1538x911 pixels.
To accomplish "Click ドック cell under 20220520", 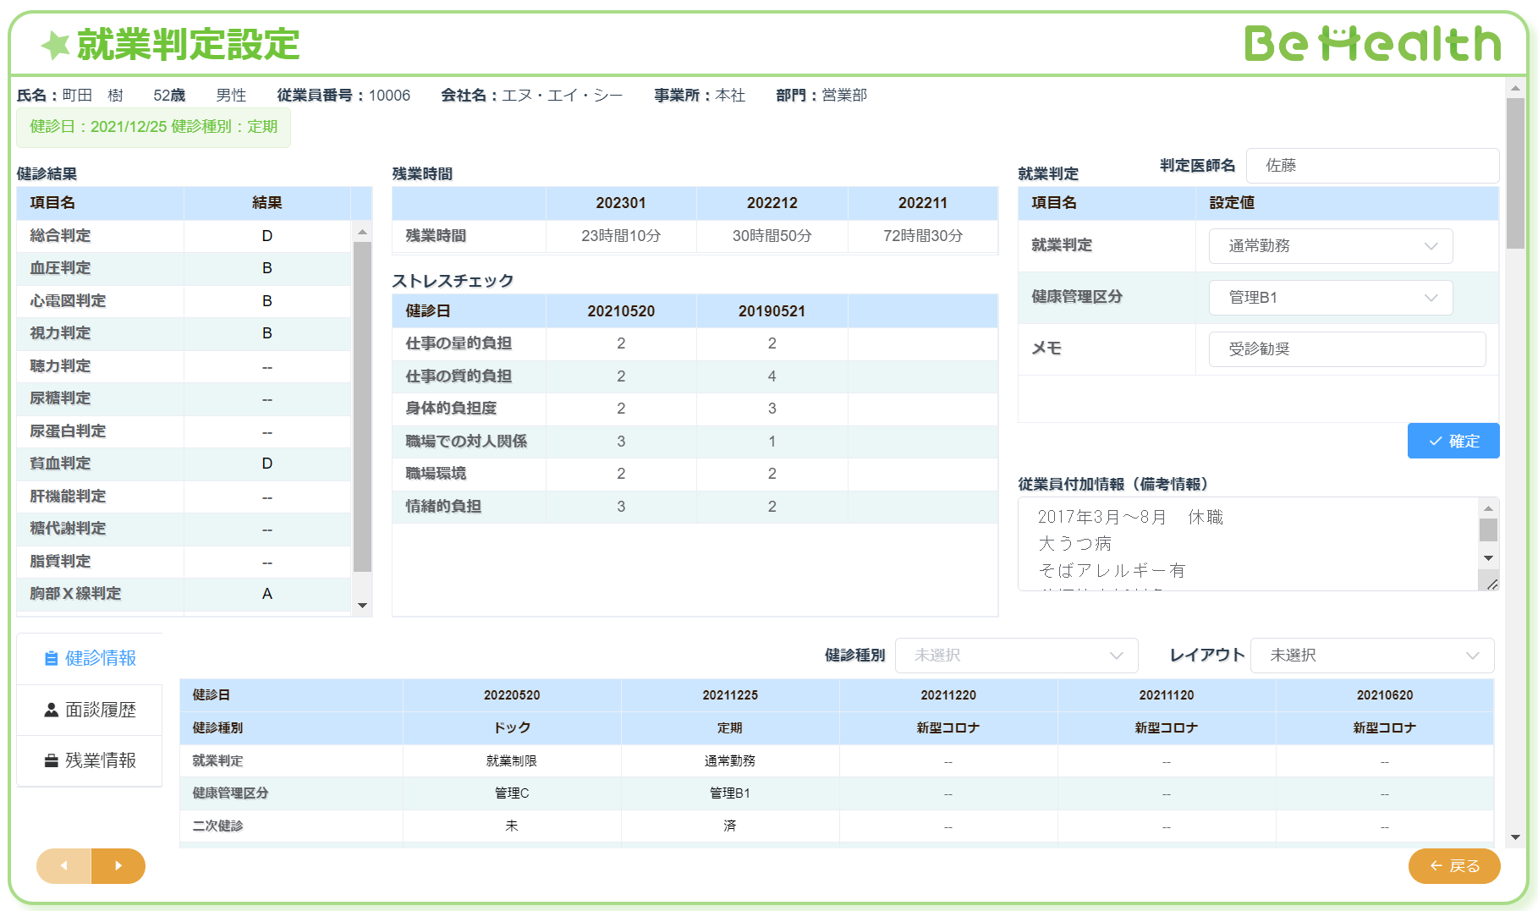I will (512, 728).
